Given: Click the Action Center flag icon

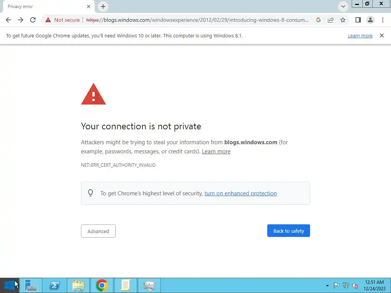Looking at the screenshot, I should click(x=336, y=285).
